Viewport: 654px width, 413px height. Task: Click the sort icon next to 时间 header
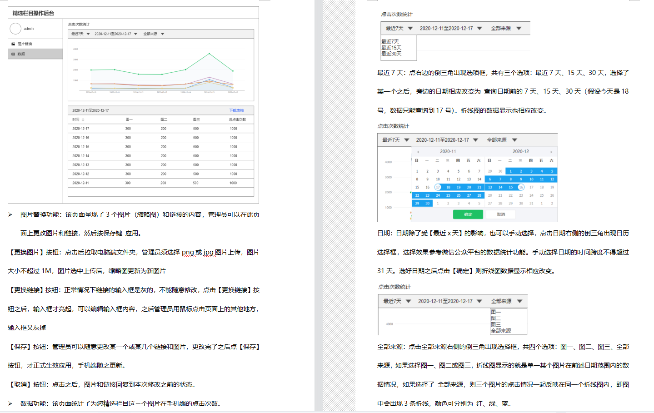point(83,119)
